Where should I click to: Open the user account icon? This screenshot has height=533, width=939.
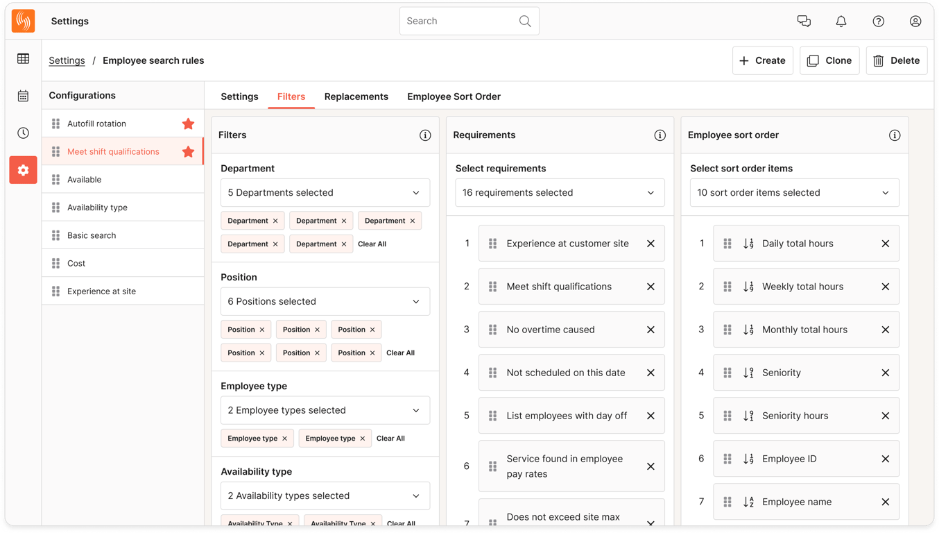[x=915, y=22]
